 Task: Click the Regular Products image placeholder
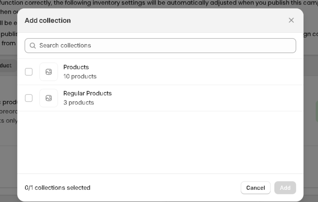click(49, 98)
